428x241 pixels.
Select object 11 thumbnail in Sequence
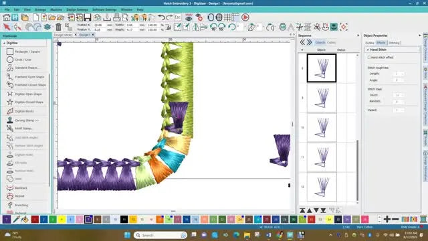322,157
